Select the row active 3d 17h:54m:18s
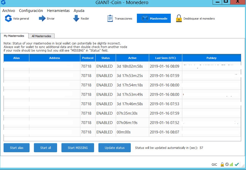The height and width of the screenshot is (170, 246). (122, 85)
